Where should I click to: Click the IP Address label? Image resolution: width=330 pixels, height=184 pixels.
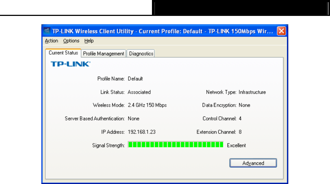click(113, 132)
